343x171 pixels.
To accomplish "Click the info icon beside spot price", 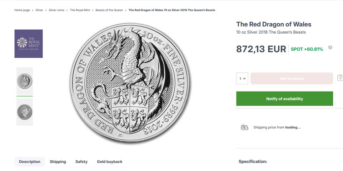I will pyautogui.click(x=330, y=47).
